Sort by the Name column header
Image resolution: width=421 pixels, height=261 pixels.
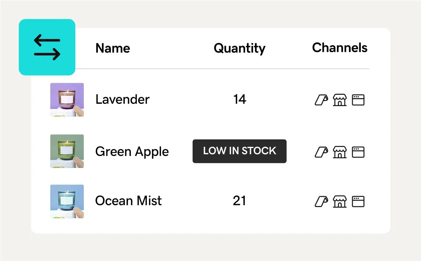(113, 48)
